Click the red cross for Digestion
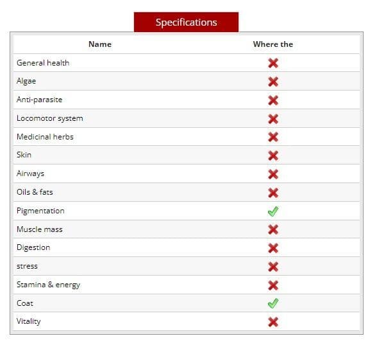 (273, 248)
